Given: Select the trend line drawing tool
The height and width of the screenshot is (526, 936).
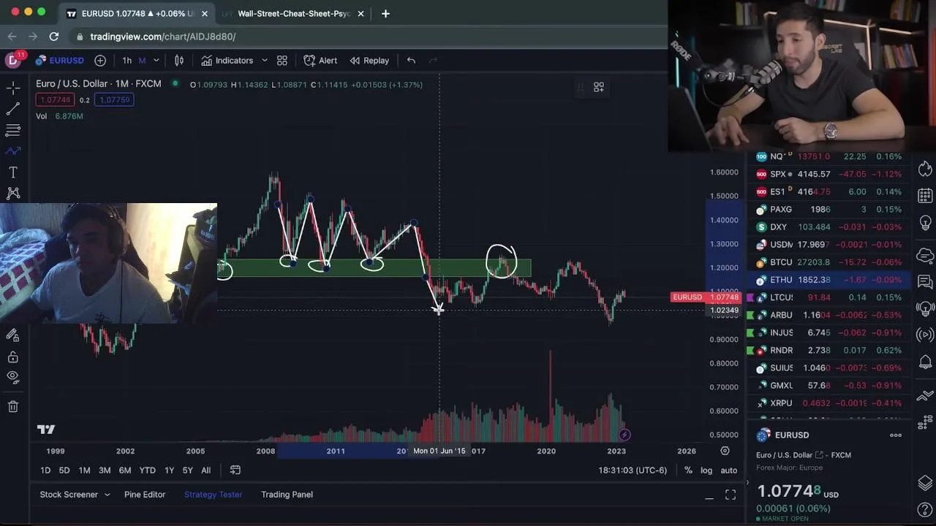Looking at the screenshot, I should [13, 109].
